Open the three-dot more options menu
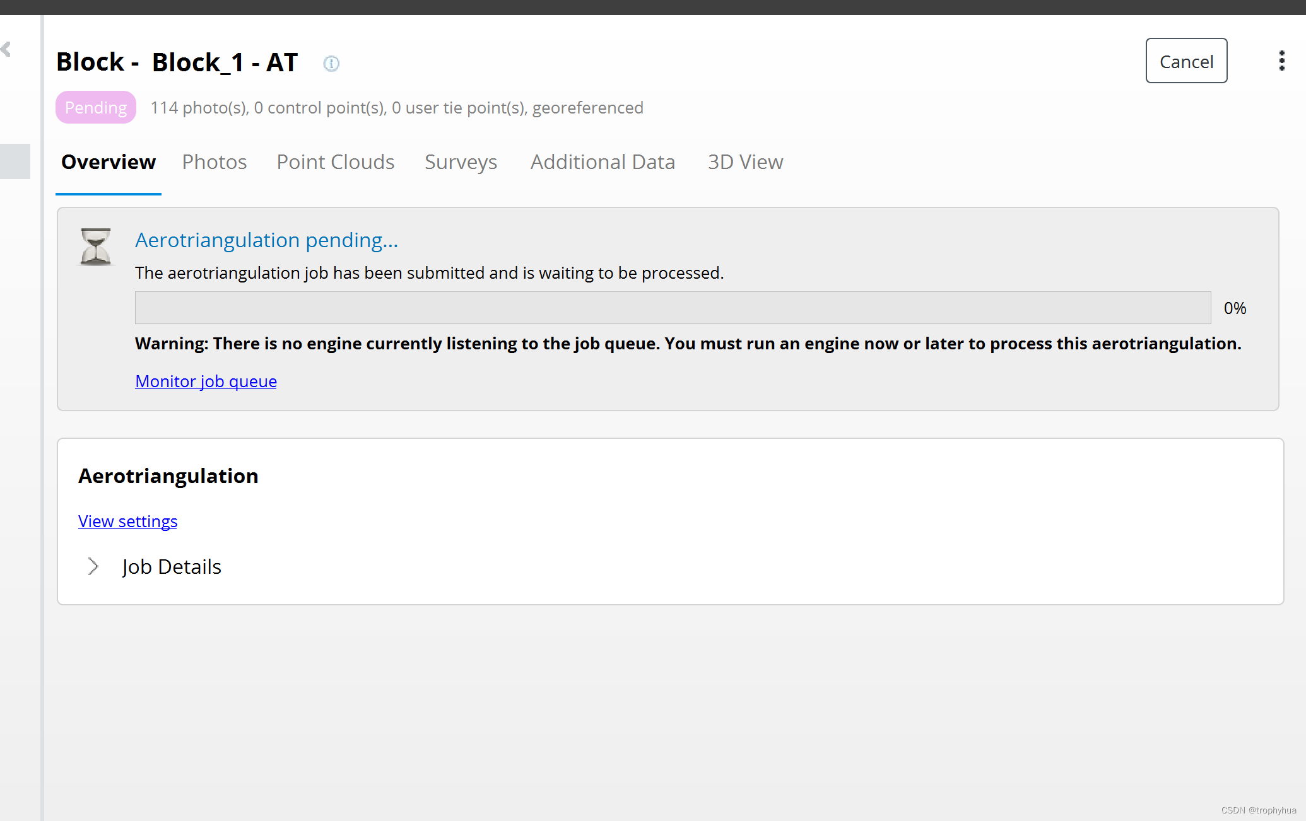The height and width of the screenshot is (821, 1306). point(1281,61)
